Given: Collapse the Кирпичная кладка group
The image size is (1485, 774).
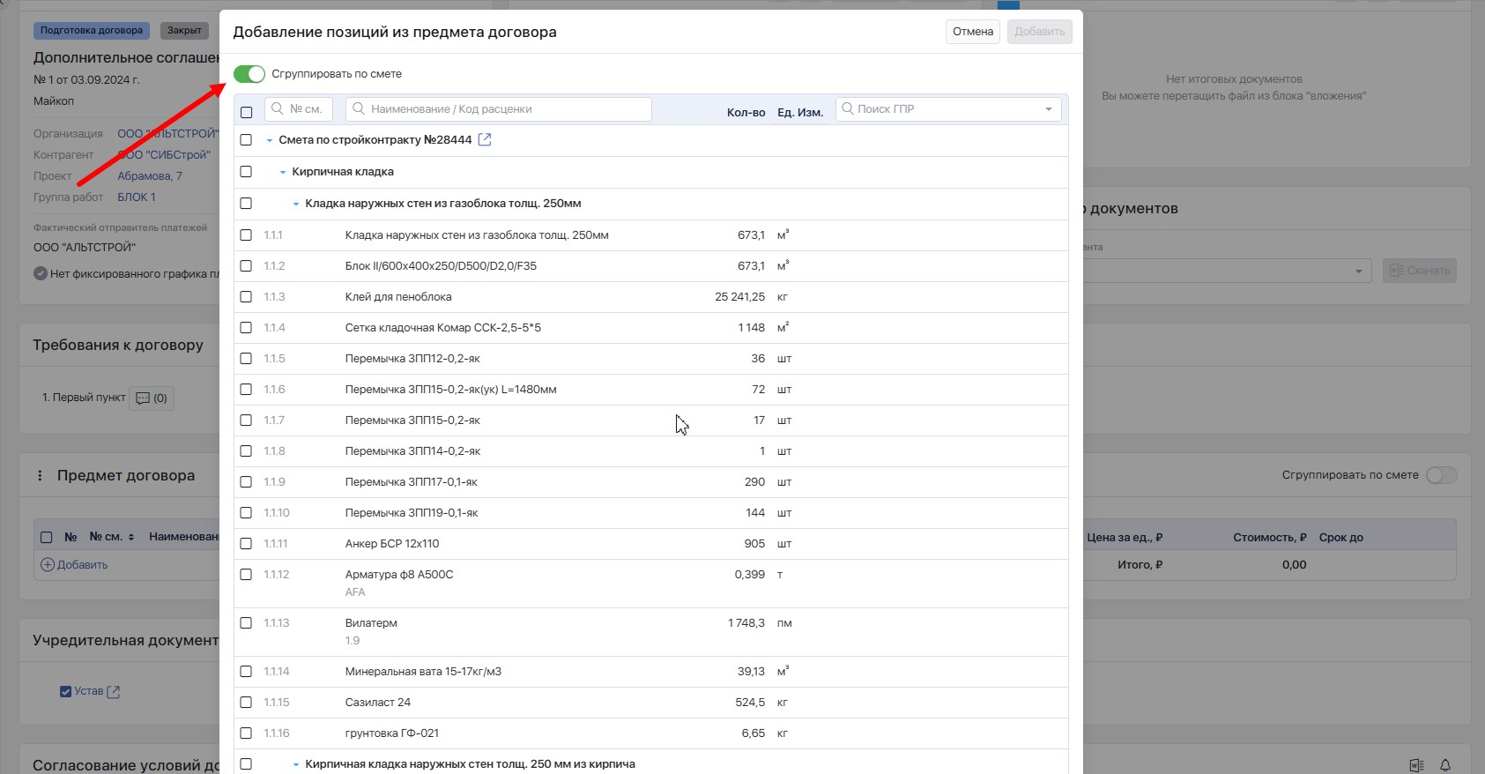Looking at the screenshot, I should pos(283,172).
